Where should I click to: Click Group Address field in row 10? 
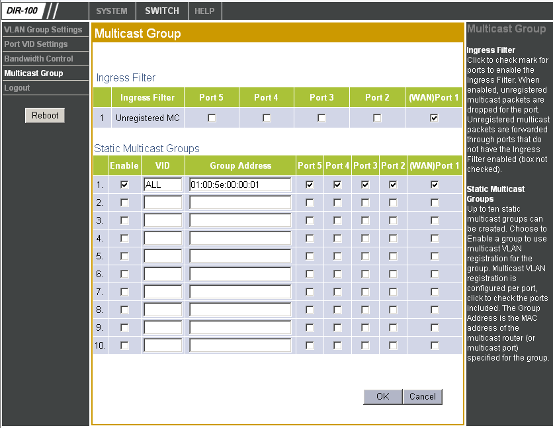point(240,345)
